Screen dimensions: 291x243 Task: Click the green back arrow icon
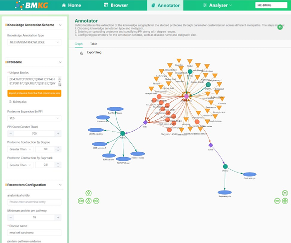coord(280,27)
